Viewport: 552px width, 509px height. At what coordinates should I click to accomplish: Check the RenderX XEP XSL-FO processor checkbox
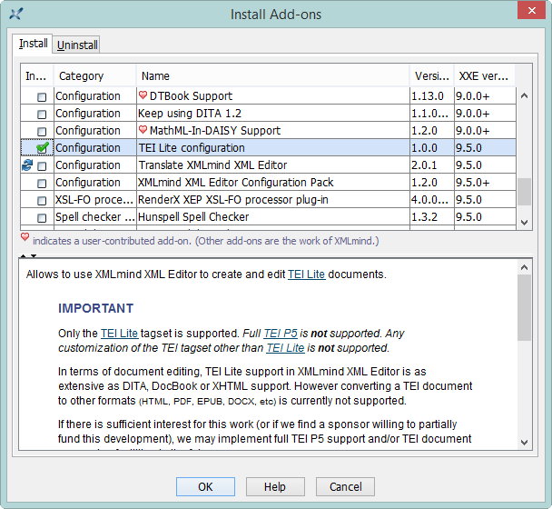[42, 200]
